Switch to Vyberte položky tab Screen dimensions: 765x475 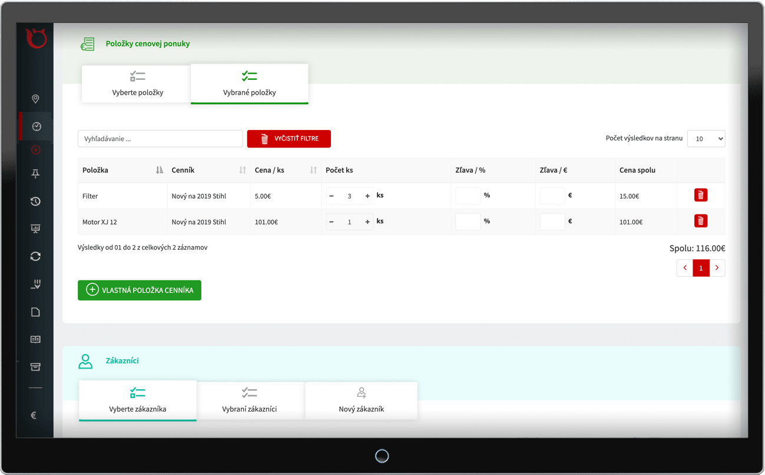137,84
